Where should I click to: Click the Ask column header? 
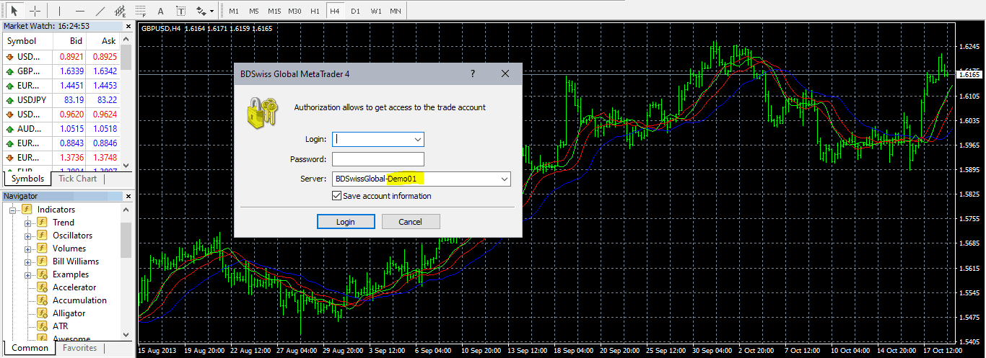(x=104, y=41)
